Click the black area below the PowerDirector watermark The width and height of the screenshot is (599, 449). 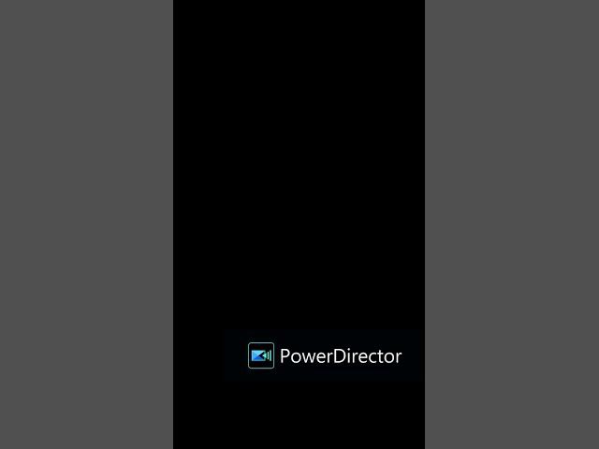tap(299, 415)
